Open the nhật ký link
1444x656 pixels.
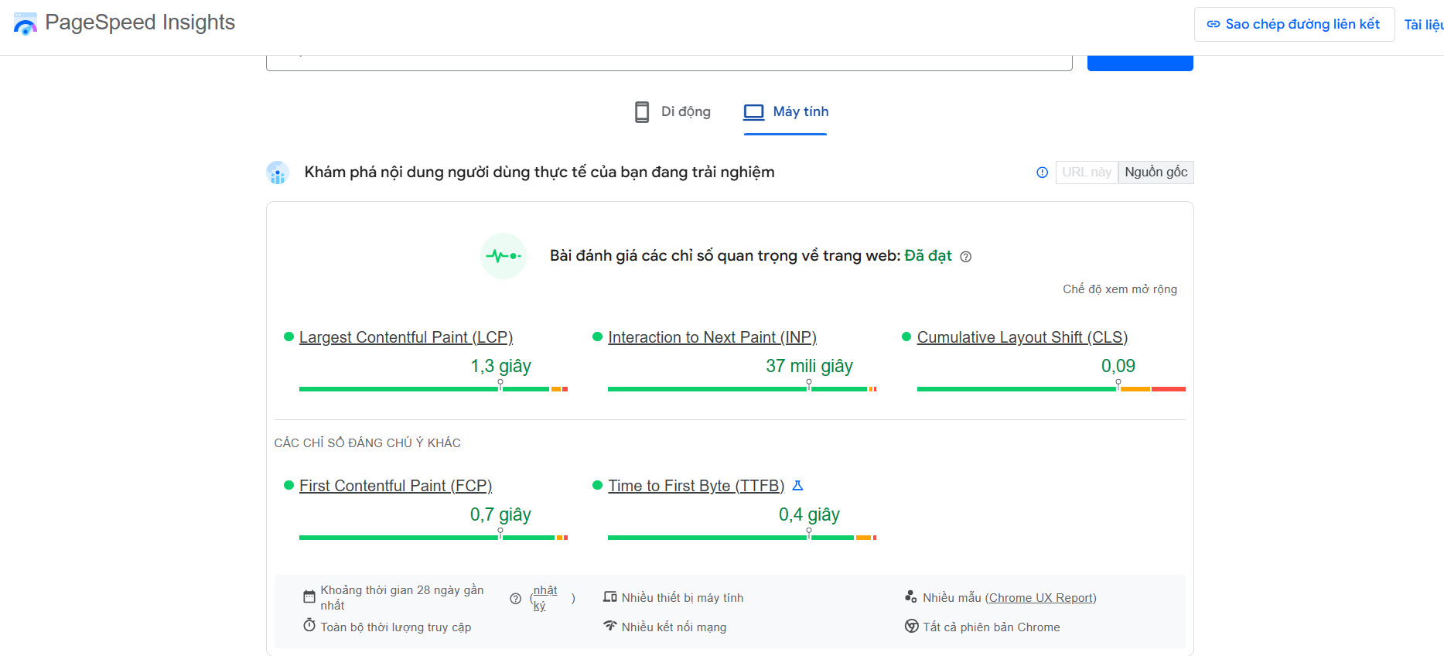(x=544, y=598)
